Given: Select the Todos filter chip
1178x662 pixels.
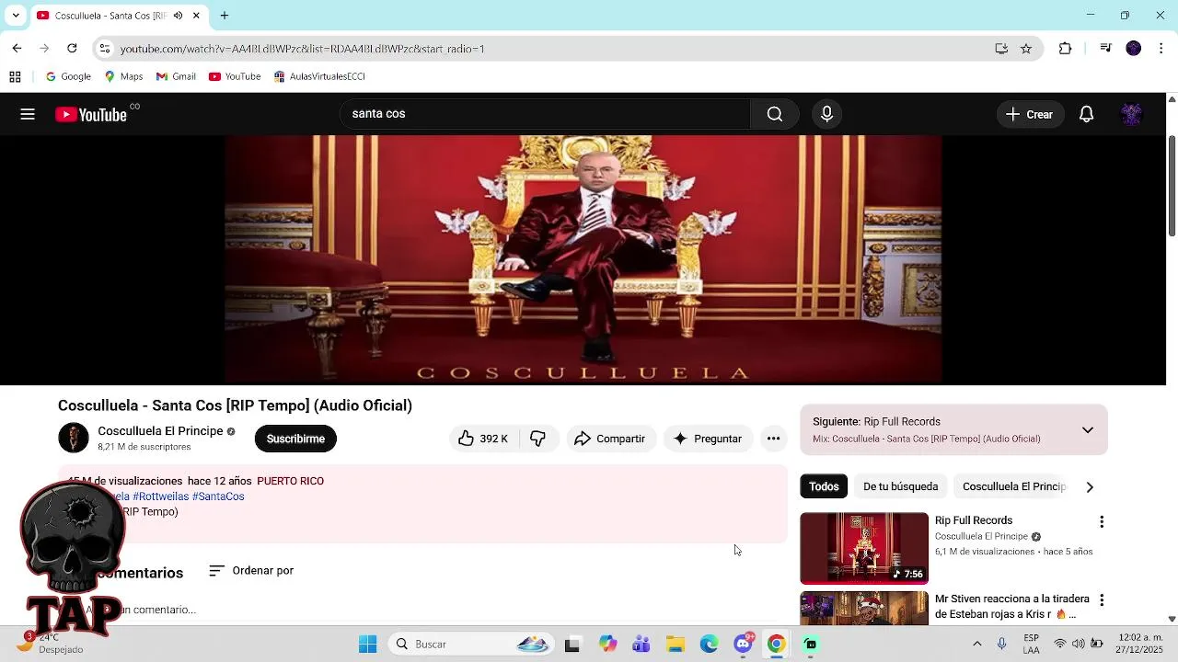Looking at the screenshot, I should (x=824, y=487).
